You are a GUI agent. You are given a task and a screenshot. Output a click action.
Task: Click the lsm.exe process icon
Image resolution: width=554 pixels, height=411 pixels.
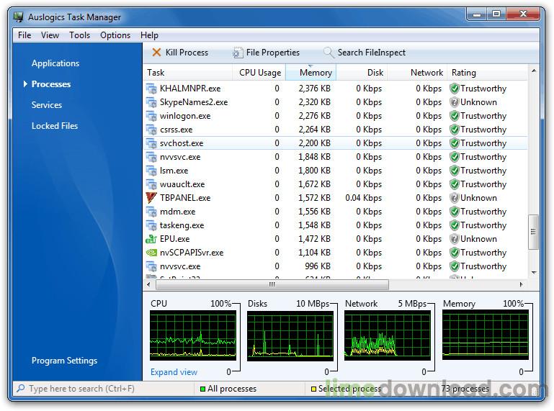click(151, 171)
